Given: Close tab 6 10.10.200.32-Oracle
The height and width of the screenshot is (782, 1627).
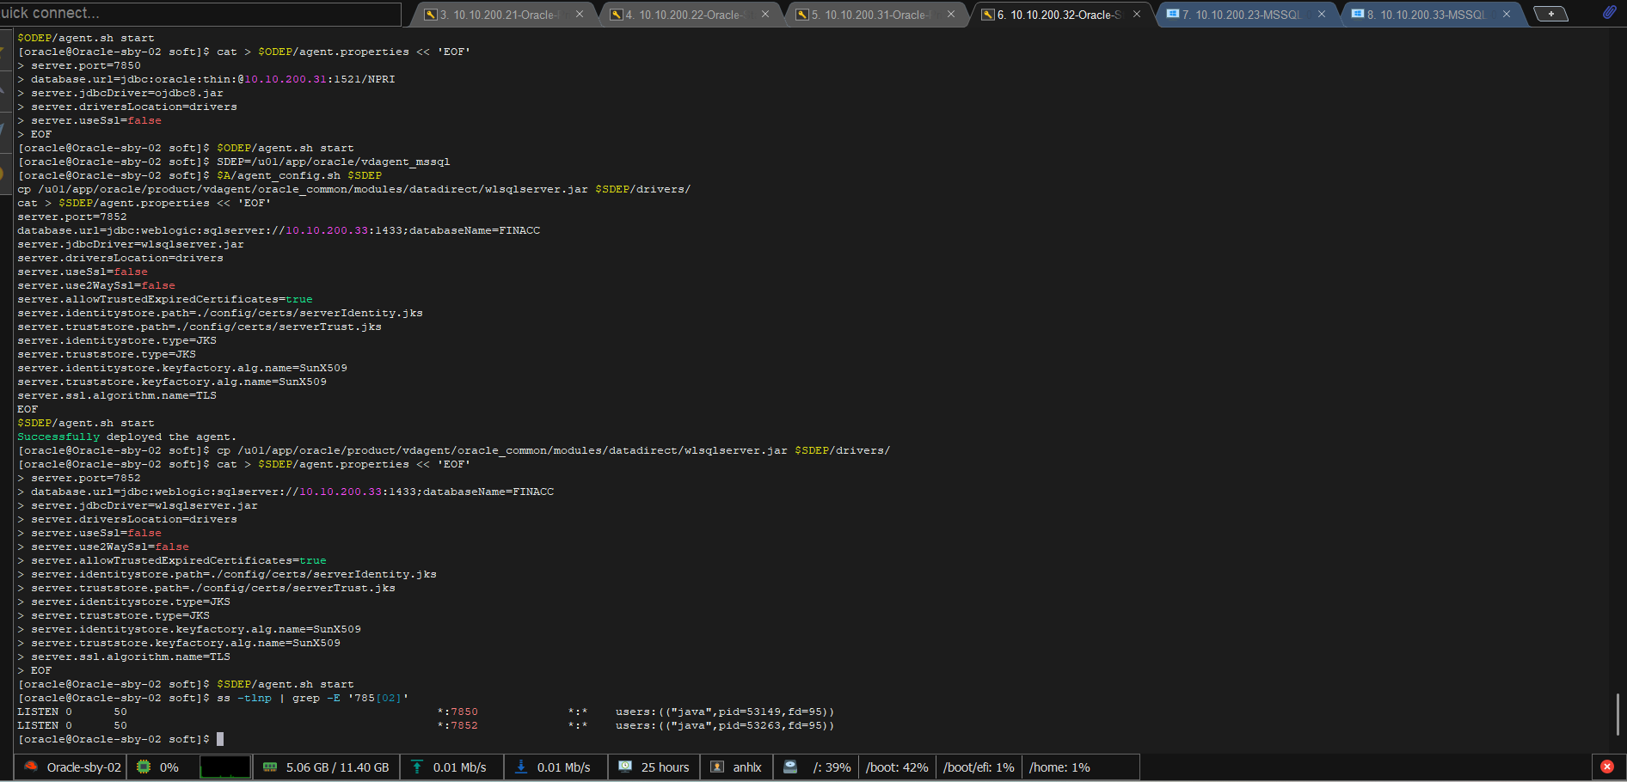Looking at the screenshot, I should [1137, 15].
